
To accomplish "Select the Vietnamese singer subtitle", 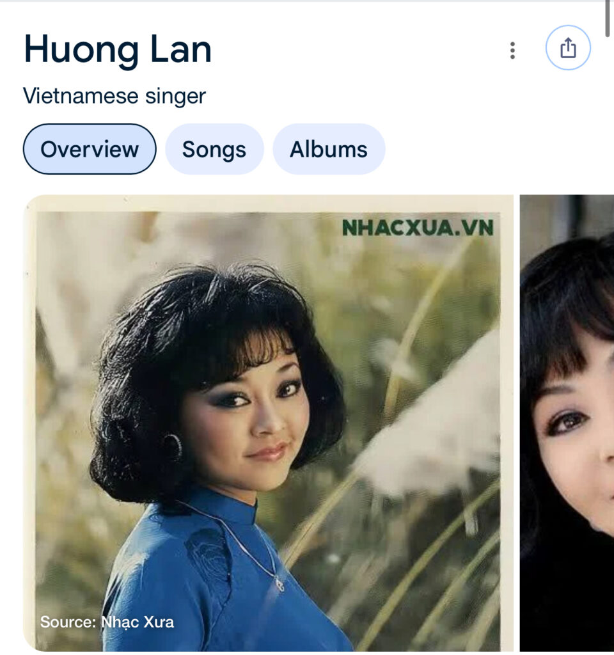I will (114, 96).
